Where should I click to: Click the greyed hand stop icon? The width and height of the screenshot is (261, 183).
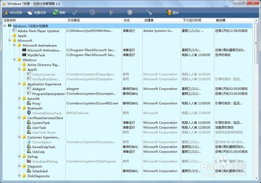130,12
